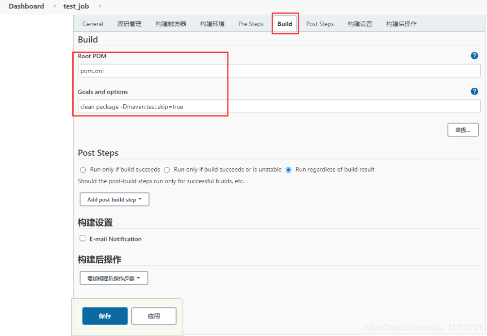Expand breadcrumb arrow after test_job
Viewport: 487px width, 336px height.
[100, 6]
